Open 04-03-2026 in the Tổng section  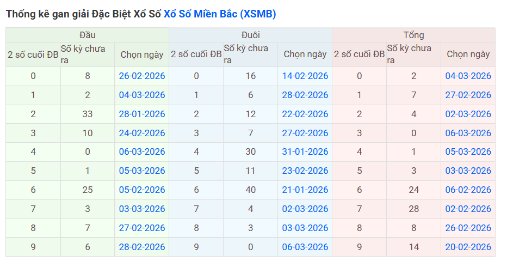(x=468, y=76)
